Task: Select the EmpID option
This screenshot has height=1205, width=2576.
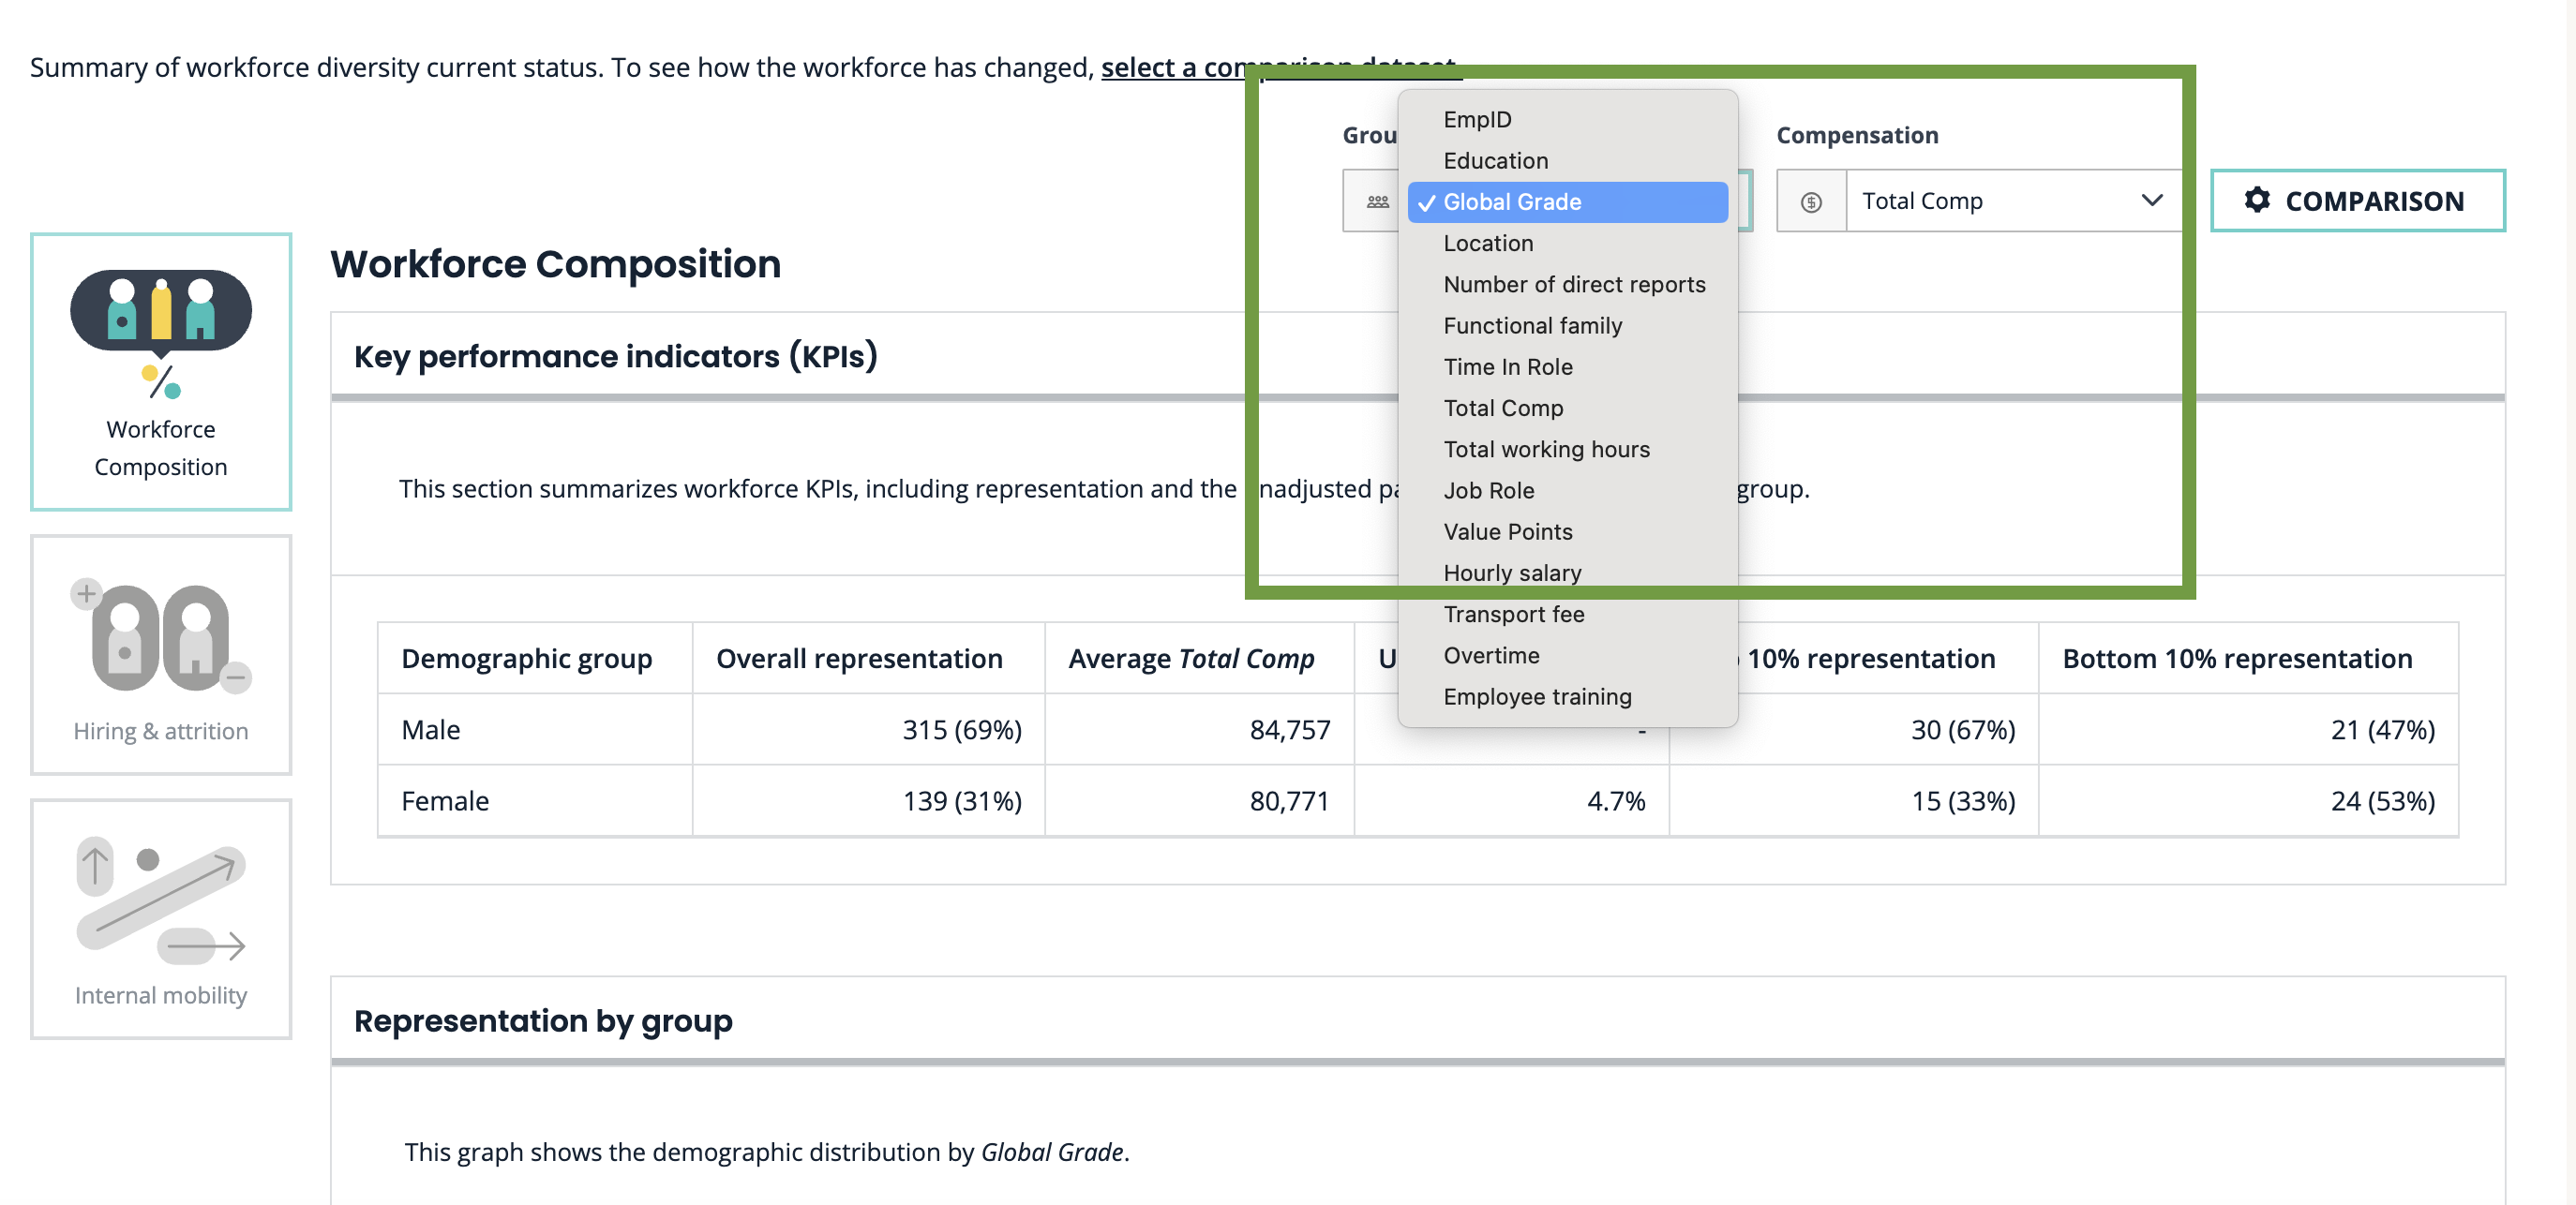Action: [1476, 120]
